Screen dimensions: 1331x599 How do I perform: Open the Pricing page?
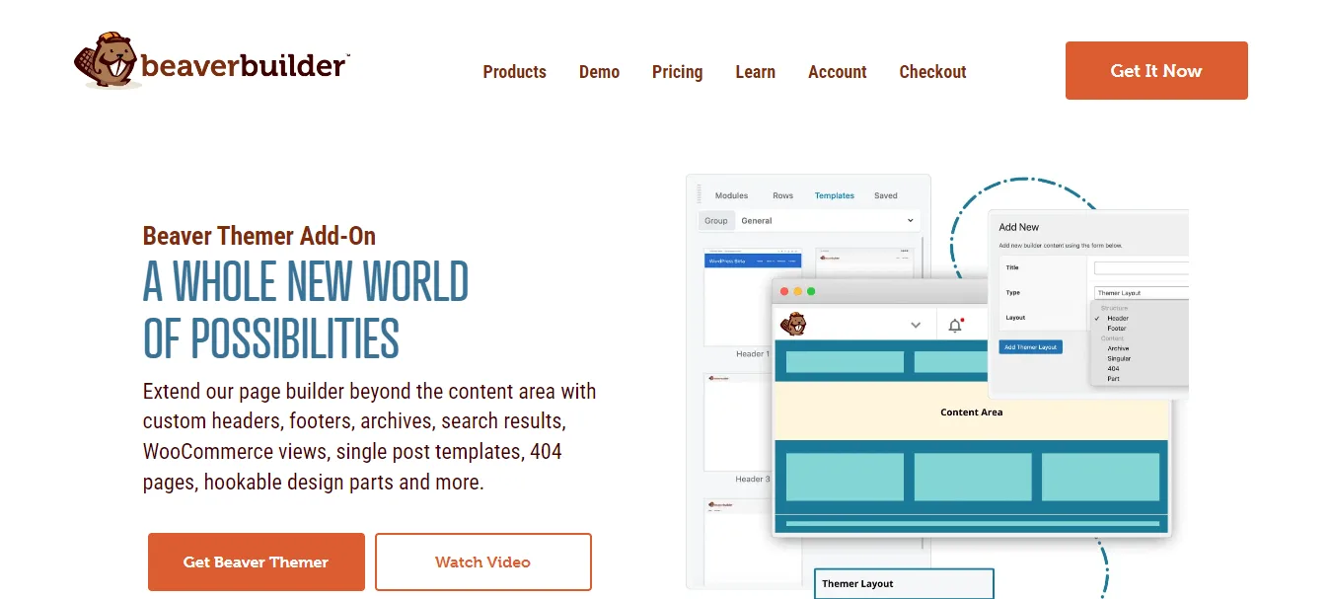[x=677, y=72]
